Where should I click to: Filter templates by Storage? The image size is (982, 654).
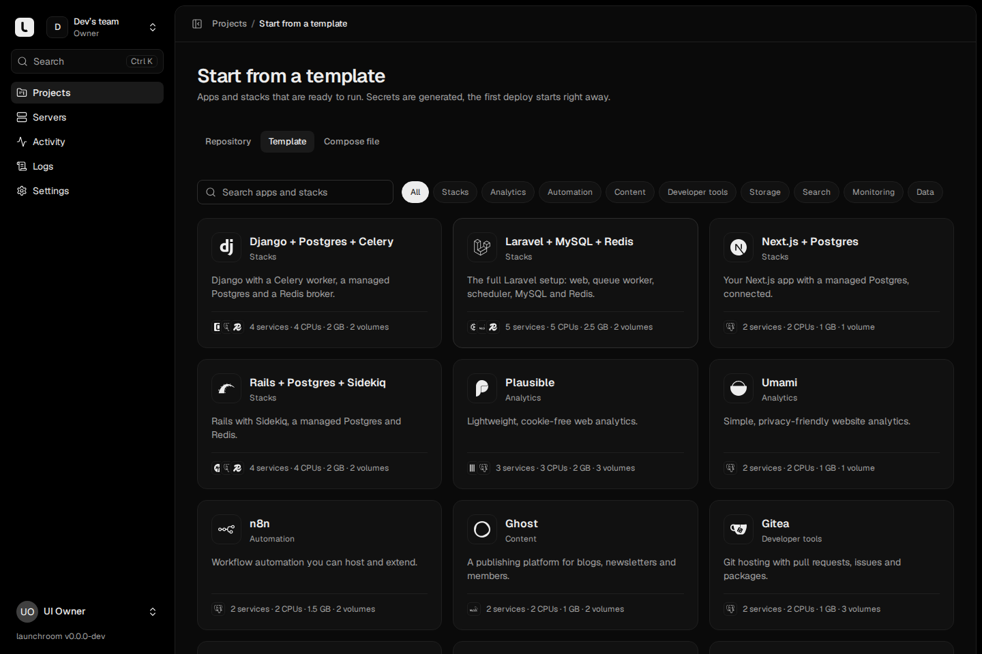pyautogui.click(x=765, y=192)
